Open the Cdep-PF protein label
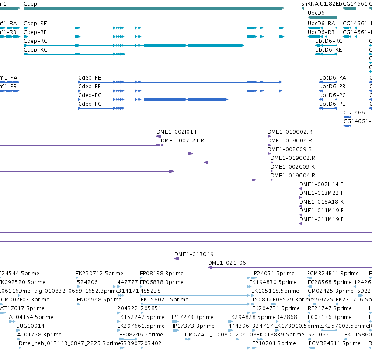This screenshot has height=350, width=372. pyautogui.click(x=89, y=87)
